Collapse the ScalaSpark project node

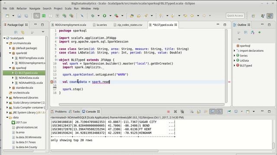(4, 38)
